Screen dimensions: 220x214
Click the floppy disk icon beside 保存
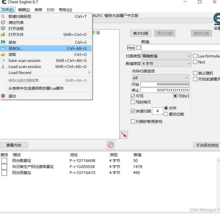pyautogui.click(x=3, y=42)
